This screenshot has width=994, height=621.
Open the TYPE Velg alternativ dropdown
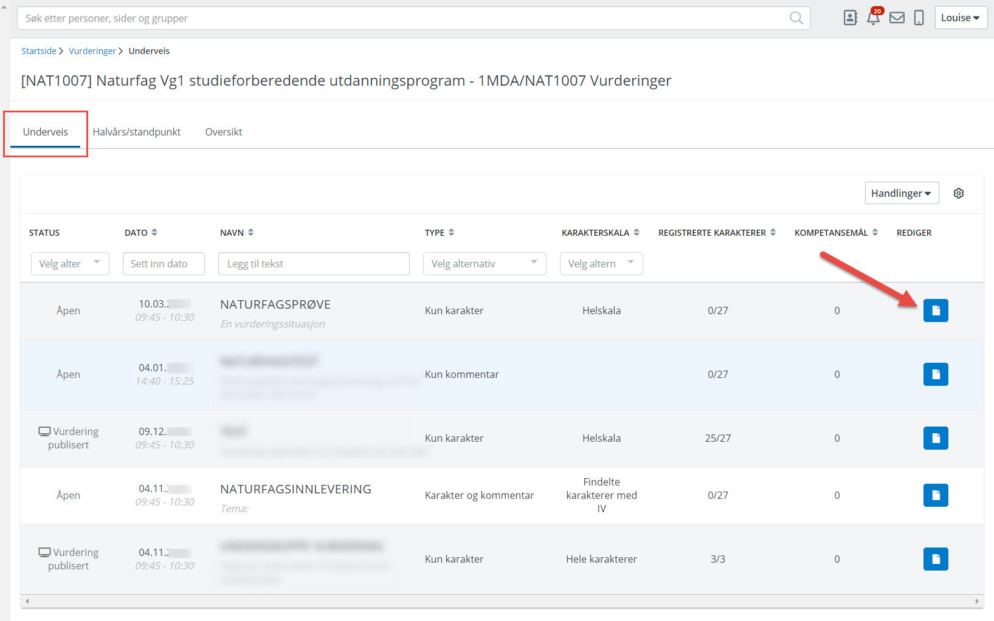pyautogui.click(x=485, y=264)
